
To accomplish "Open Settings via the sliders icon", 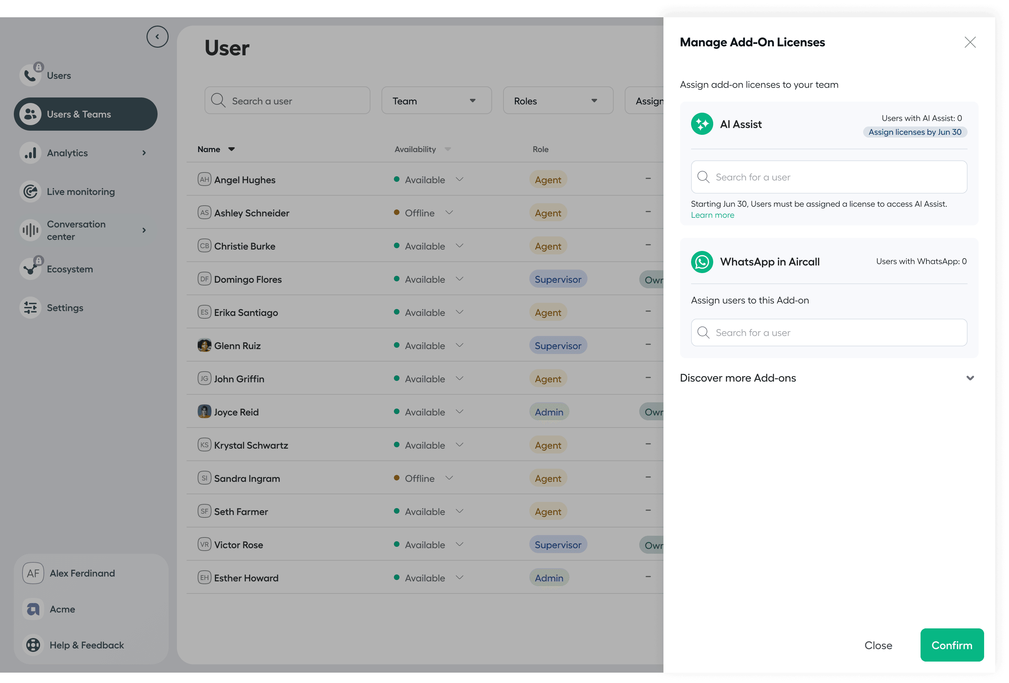I will point(30,307).
